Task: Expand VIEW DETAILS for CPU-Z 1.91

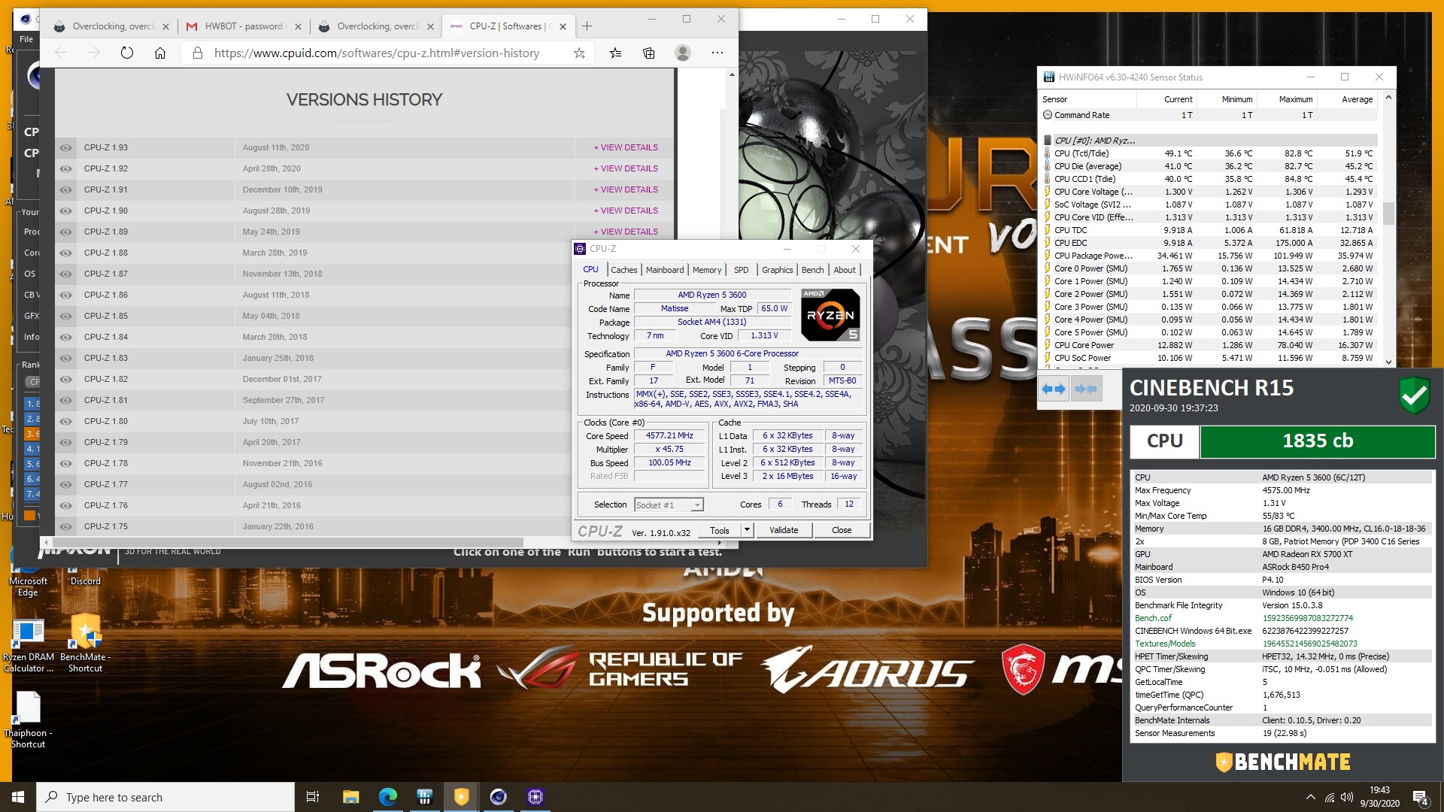Action: [x=626, y=189]
